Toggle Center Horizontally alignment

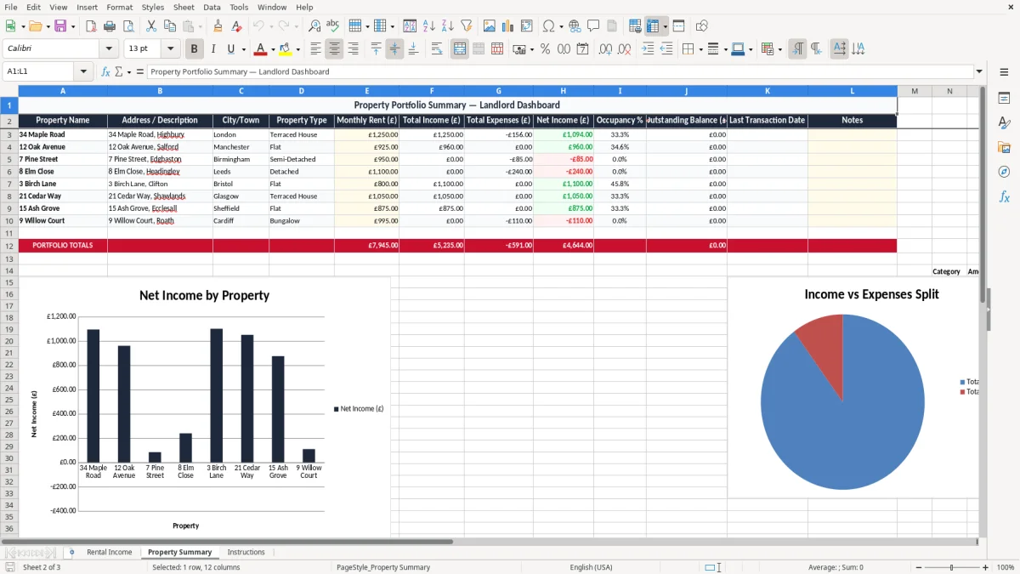pyautogui.click(x=334, y=49)
